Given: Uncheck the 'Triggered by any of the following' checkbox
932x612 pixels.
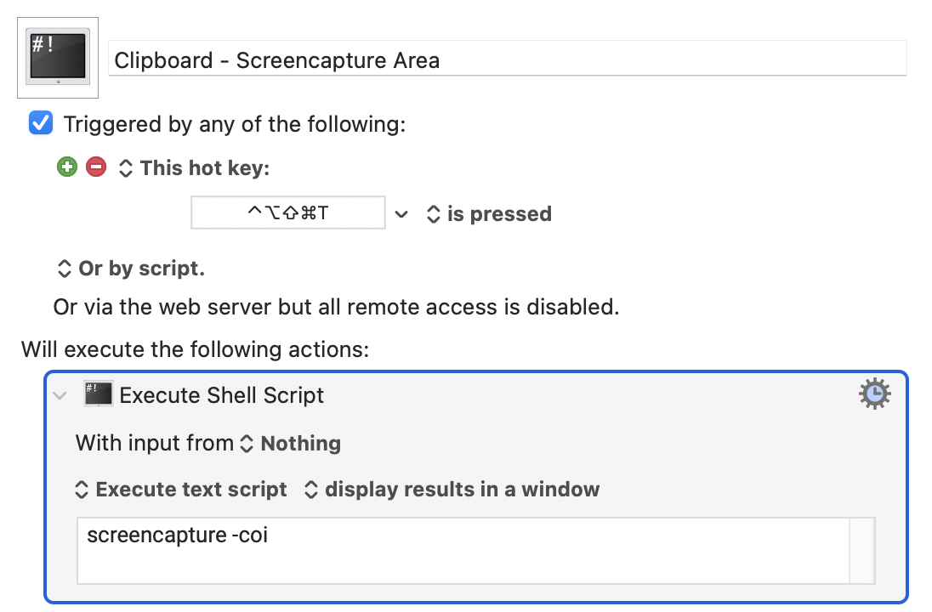Looking at the screenshot, I should [41, 123].
